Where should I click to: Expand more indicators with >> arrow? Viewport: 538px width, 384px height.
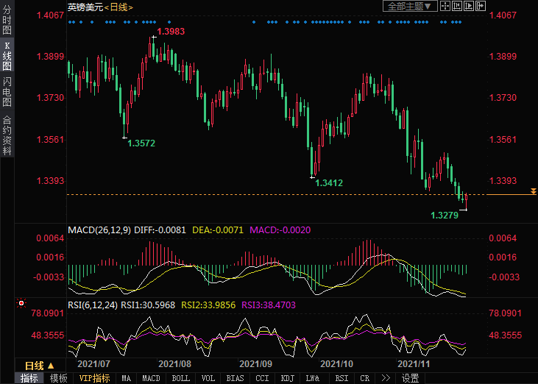[385, 378]
